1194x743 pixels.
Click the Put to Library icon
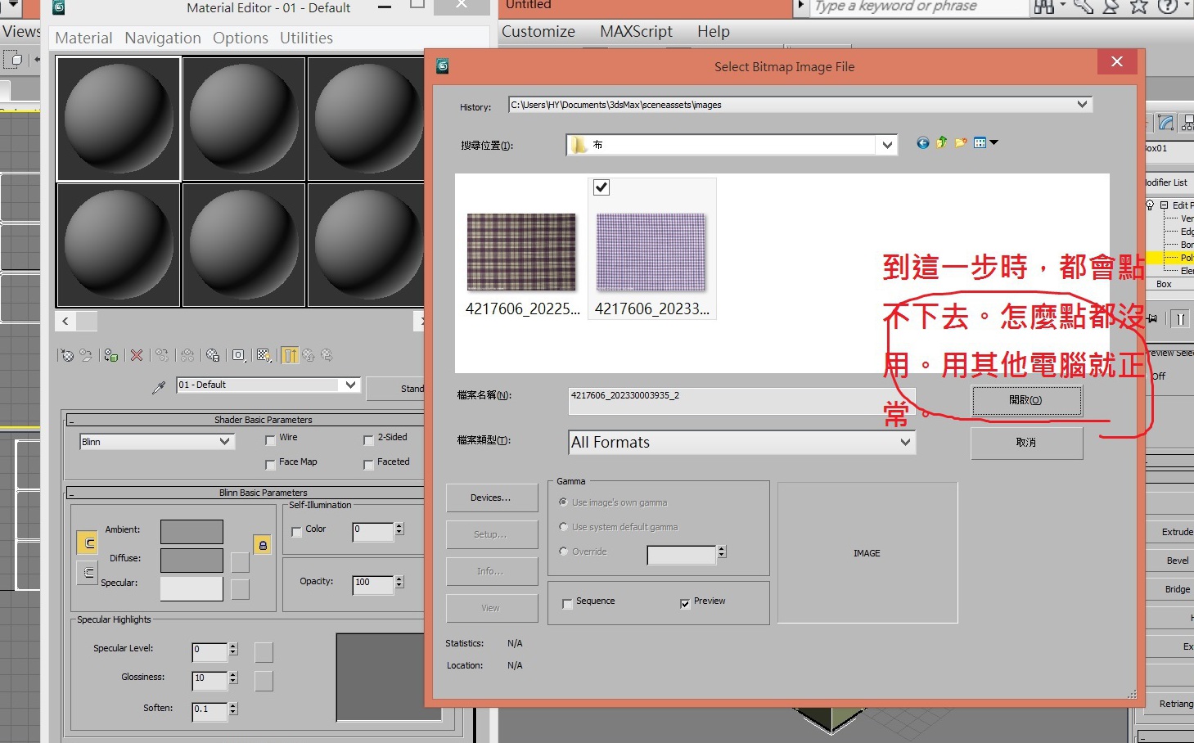(x=213, y=355)
